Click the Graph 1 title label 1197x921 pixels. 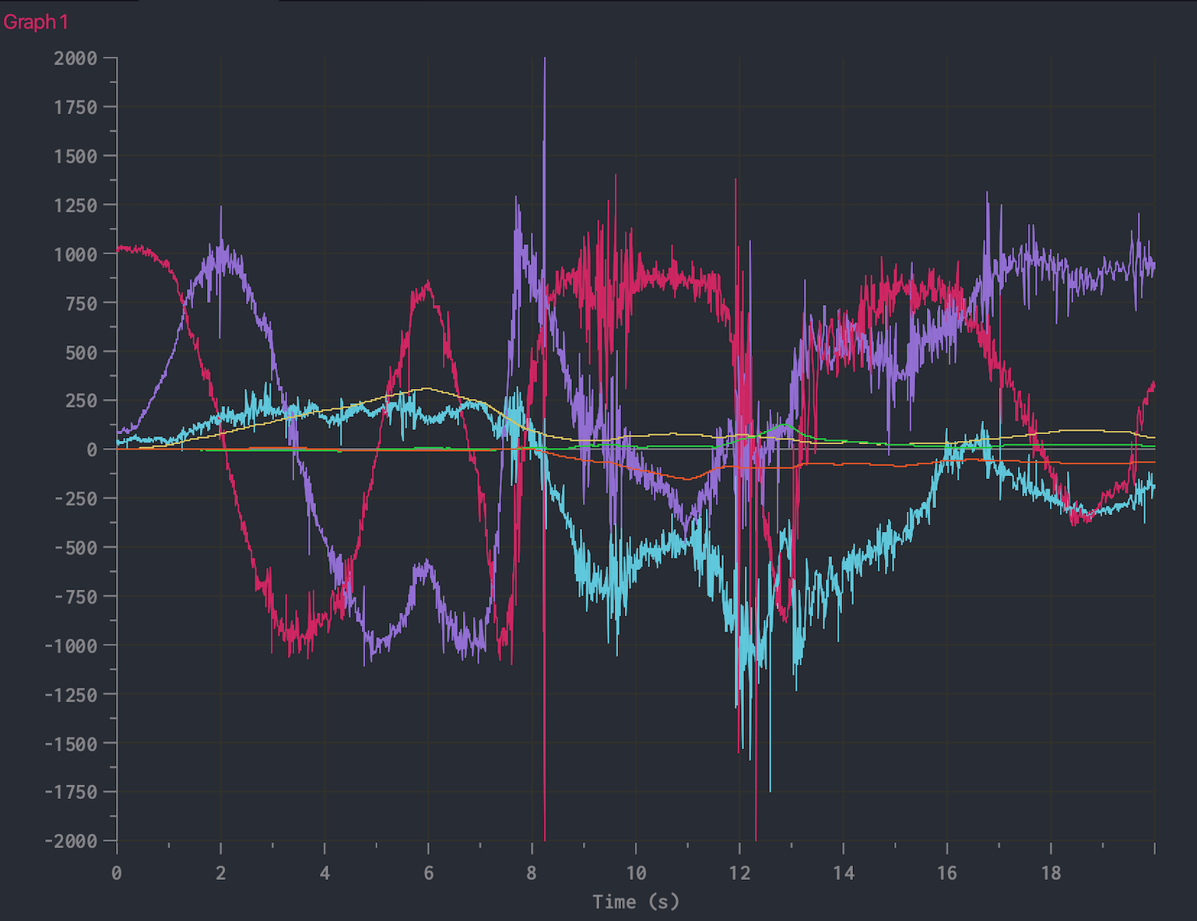click(36, 22)
